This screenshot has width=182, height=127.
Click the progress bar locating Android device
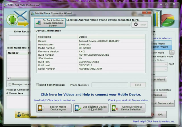coord(98,25)
